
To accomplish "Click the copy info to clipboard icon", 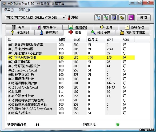I will (98, 18).
